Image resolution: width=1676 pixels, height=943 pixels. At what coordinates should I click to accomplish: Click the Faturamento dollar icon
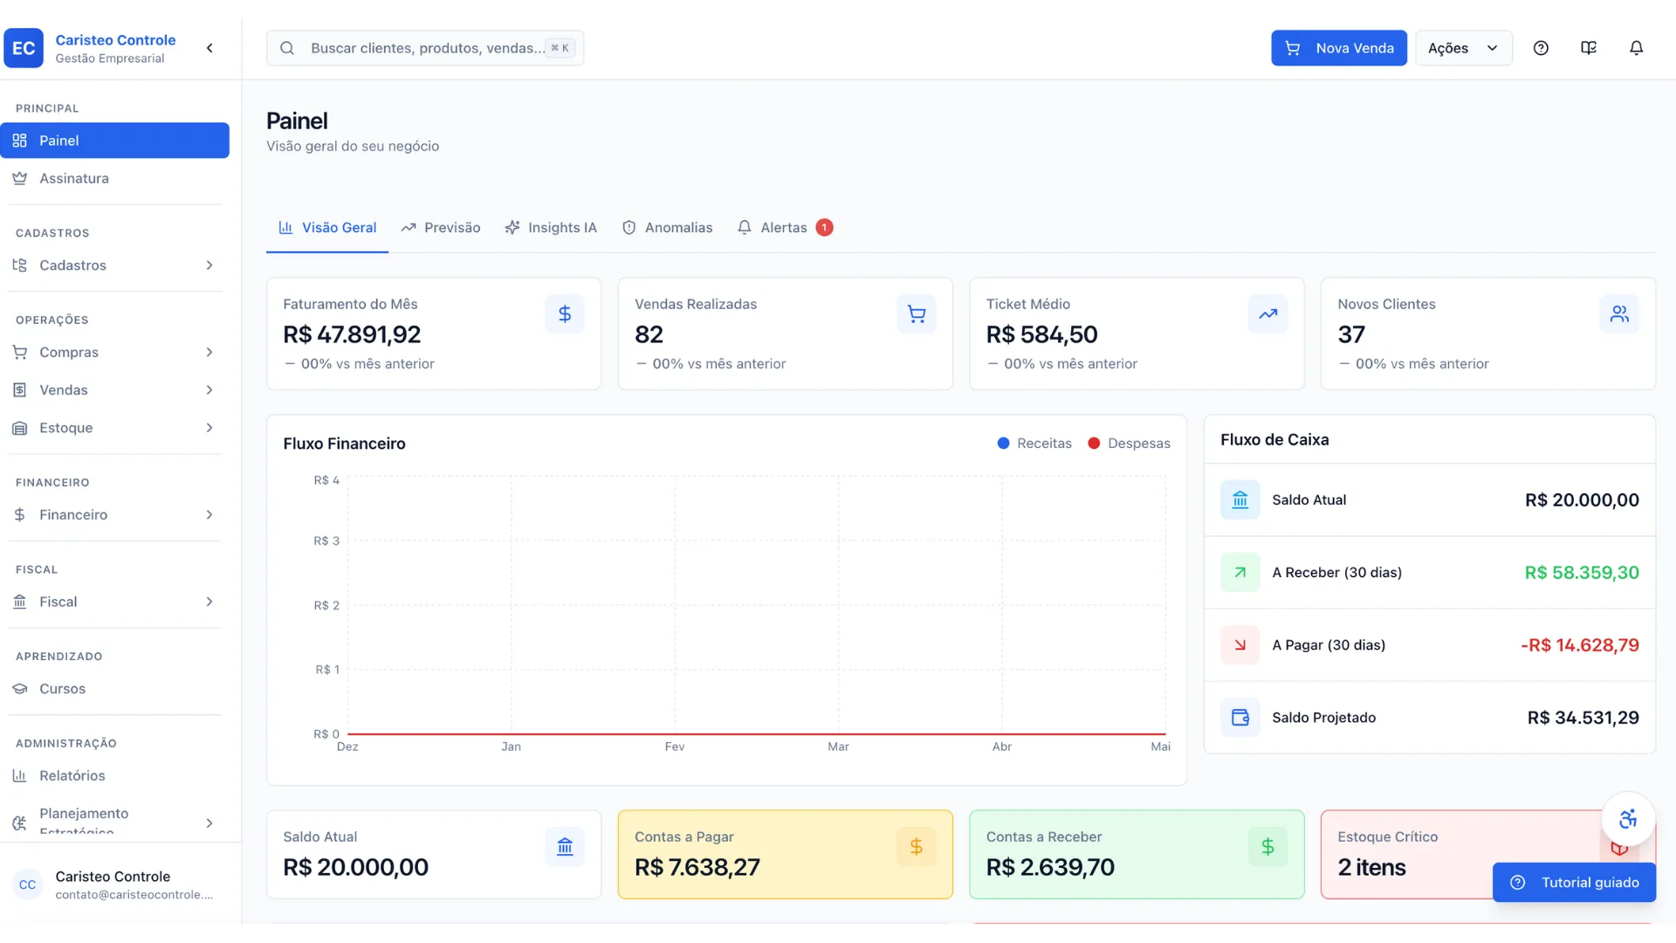pyautogui.click(x=565, y=313)
